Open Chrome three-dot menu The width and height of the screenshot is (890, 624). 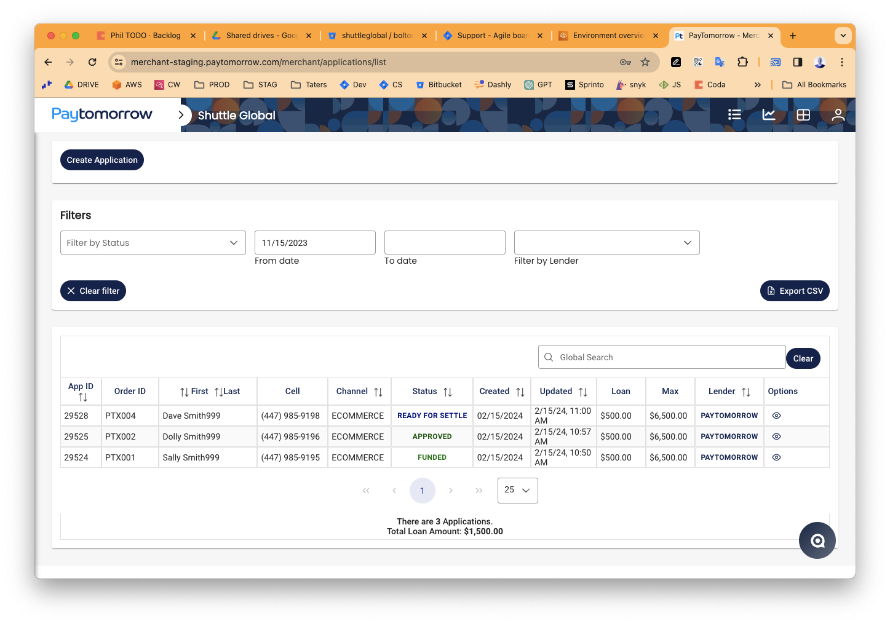842,62
